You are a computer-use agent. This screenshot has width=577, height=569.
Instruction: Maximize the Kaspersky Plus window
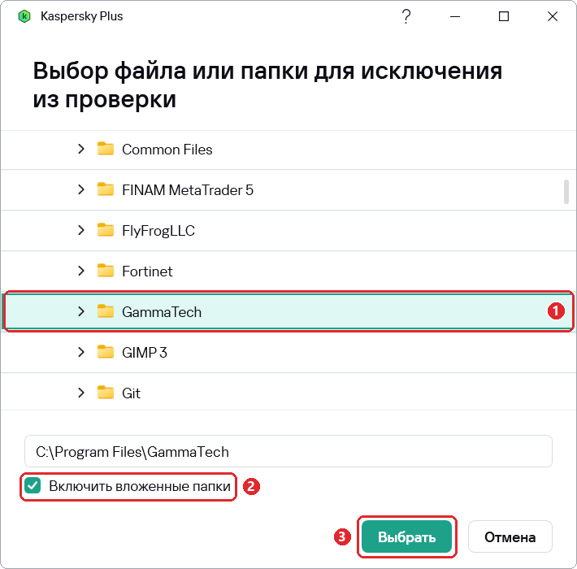504,16
